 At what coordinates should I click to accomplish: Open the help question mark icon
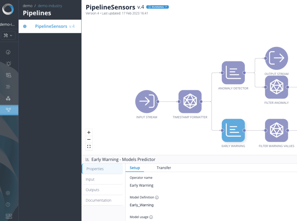click(8, 204)
